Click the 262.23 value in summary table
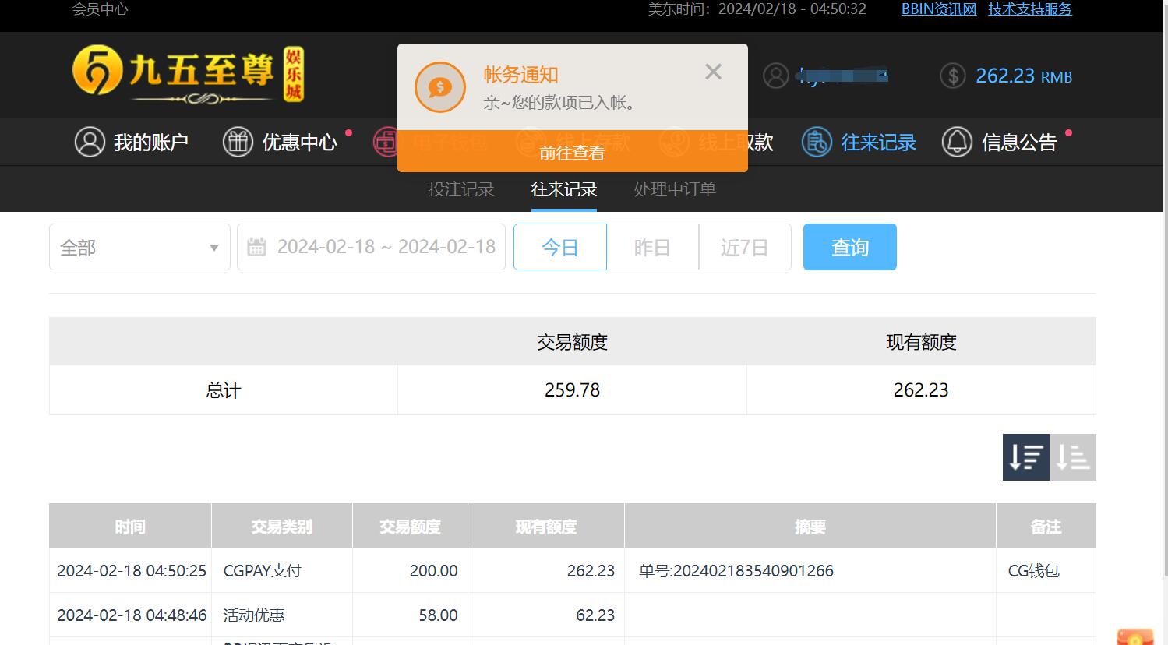The height and width of the screenshot is (645, 1168). click(x=921, y=390)
